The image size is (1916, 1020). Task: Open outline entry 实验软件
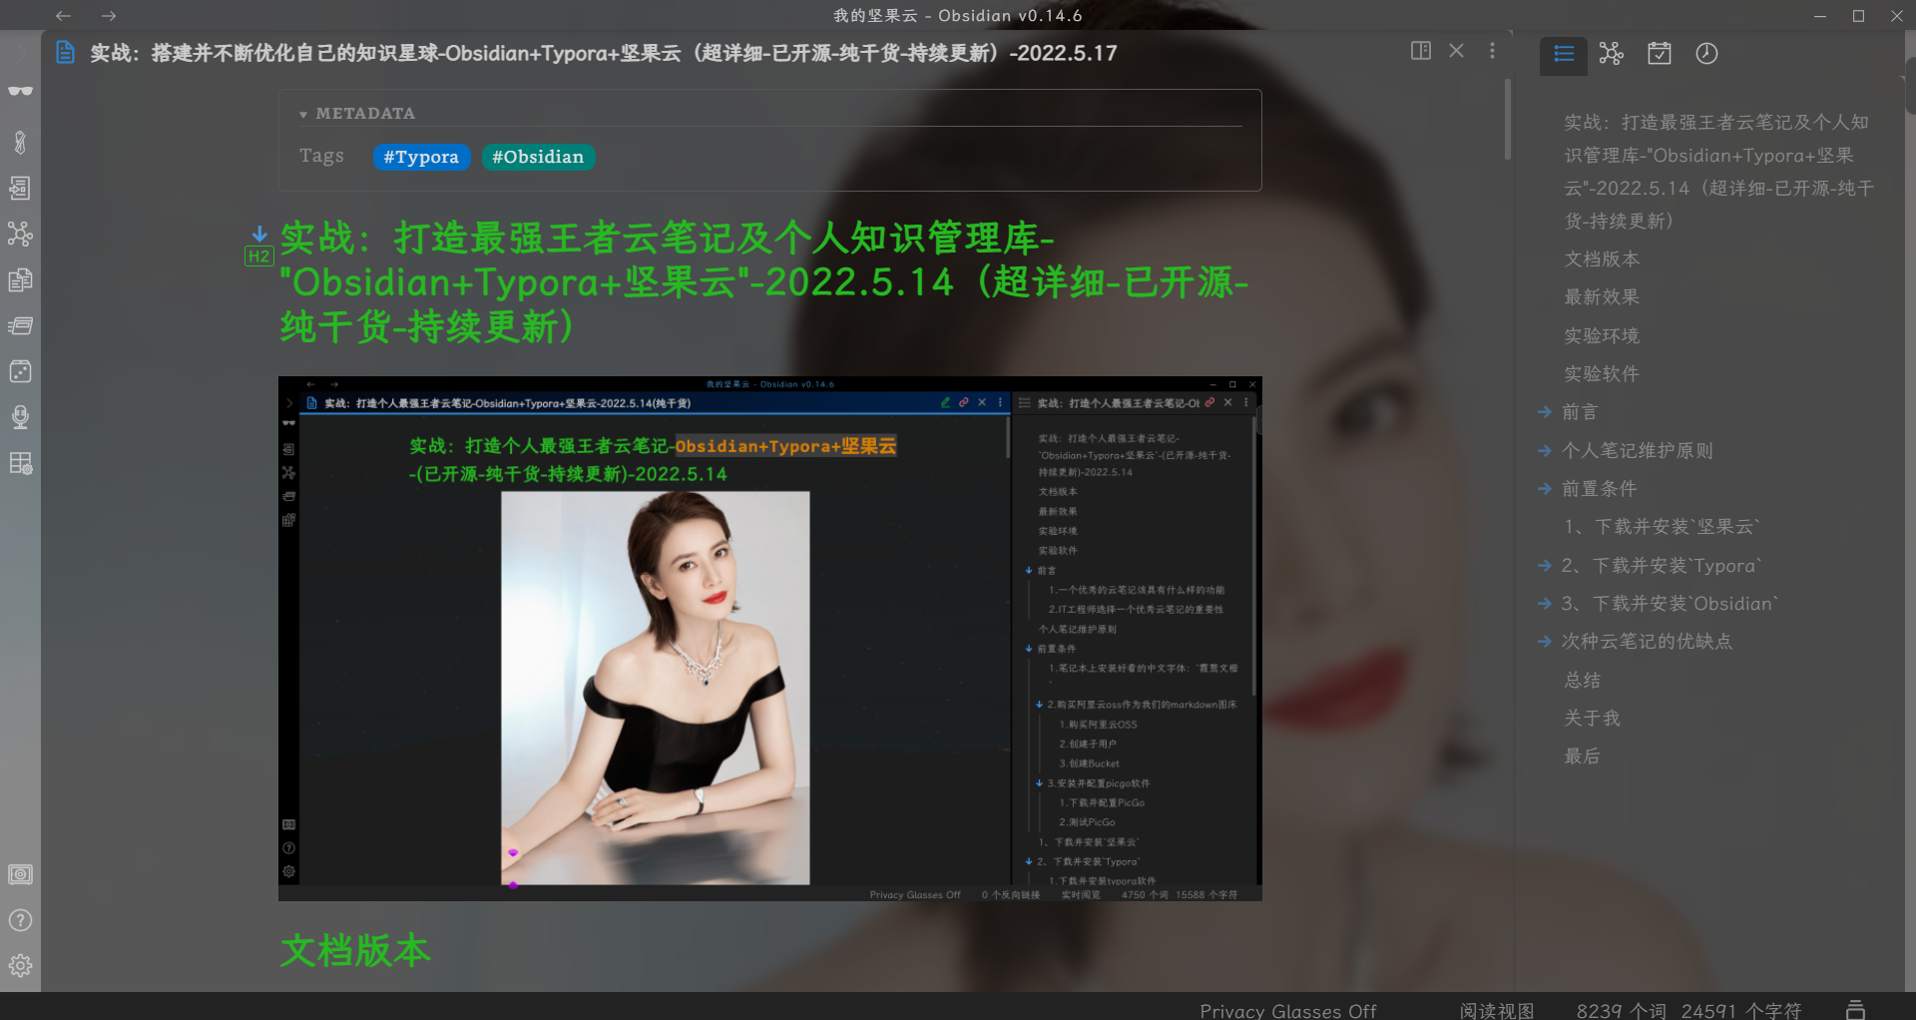pos(1602,374)
